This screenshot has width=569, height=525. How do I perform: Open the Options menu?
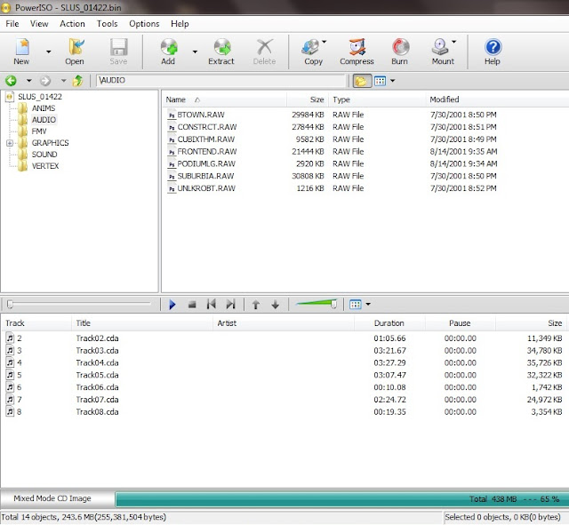[144, 24]
